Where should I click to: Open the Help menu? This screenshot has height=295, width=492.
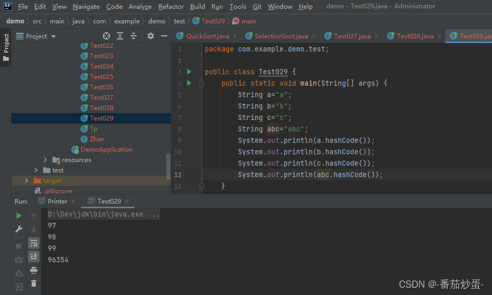tap(305, 6)
